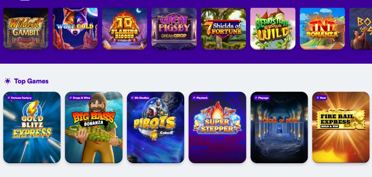Select The Great Pigsby Dream Drop

point(174,29)
